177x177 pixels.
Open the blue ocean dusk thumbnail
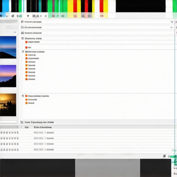(8, 47)
